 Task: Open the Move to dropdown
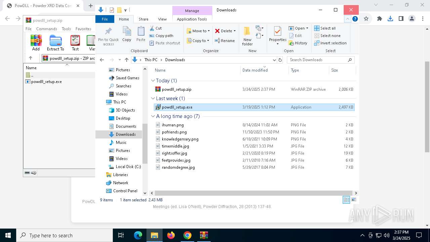198,31
